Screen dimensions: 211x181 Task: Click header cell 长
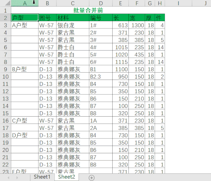click(121, 18)
